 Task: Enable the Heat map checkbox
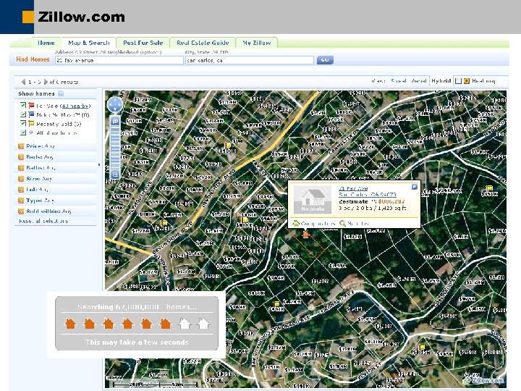click(458, 81)
